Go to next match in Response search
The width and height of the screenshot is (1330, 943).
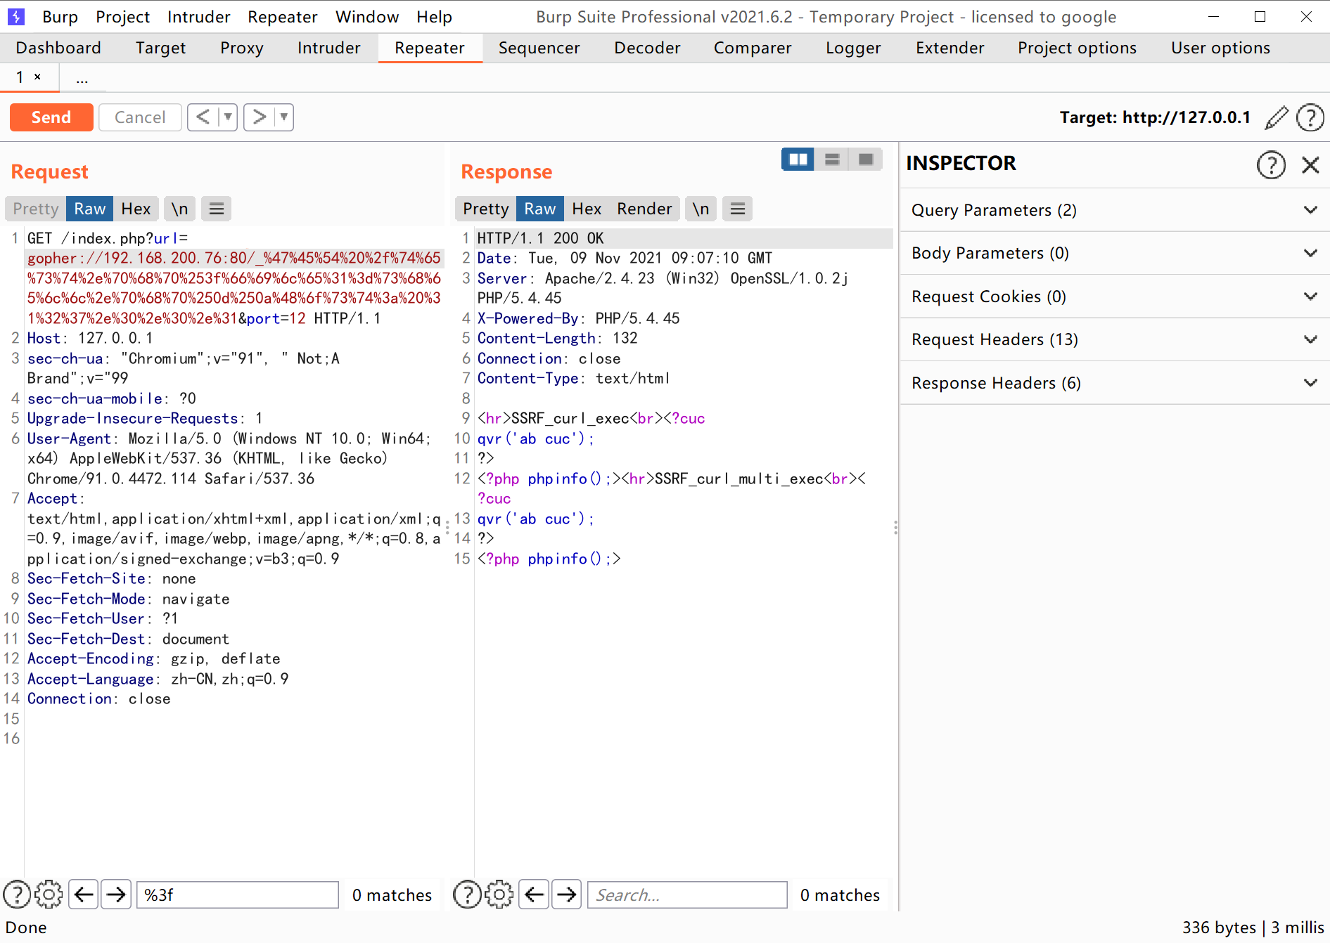(x=566, y=895)
